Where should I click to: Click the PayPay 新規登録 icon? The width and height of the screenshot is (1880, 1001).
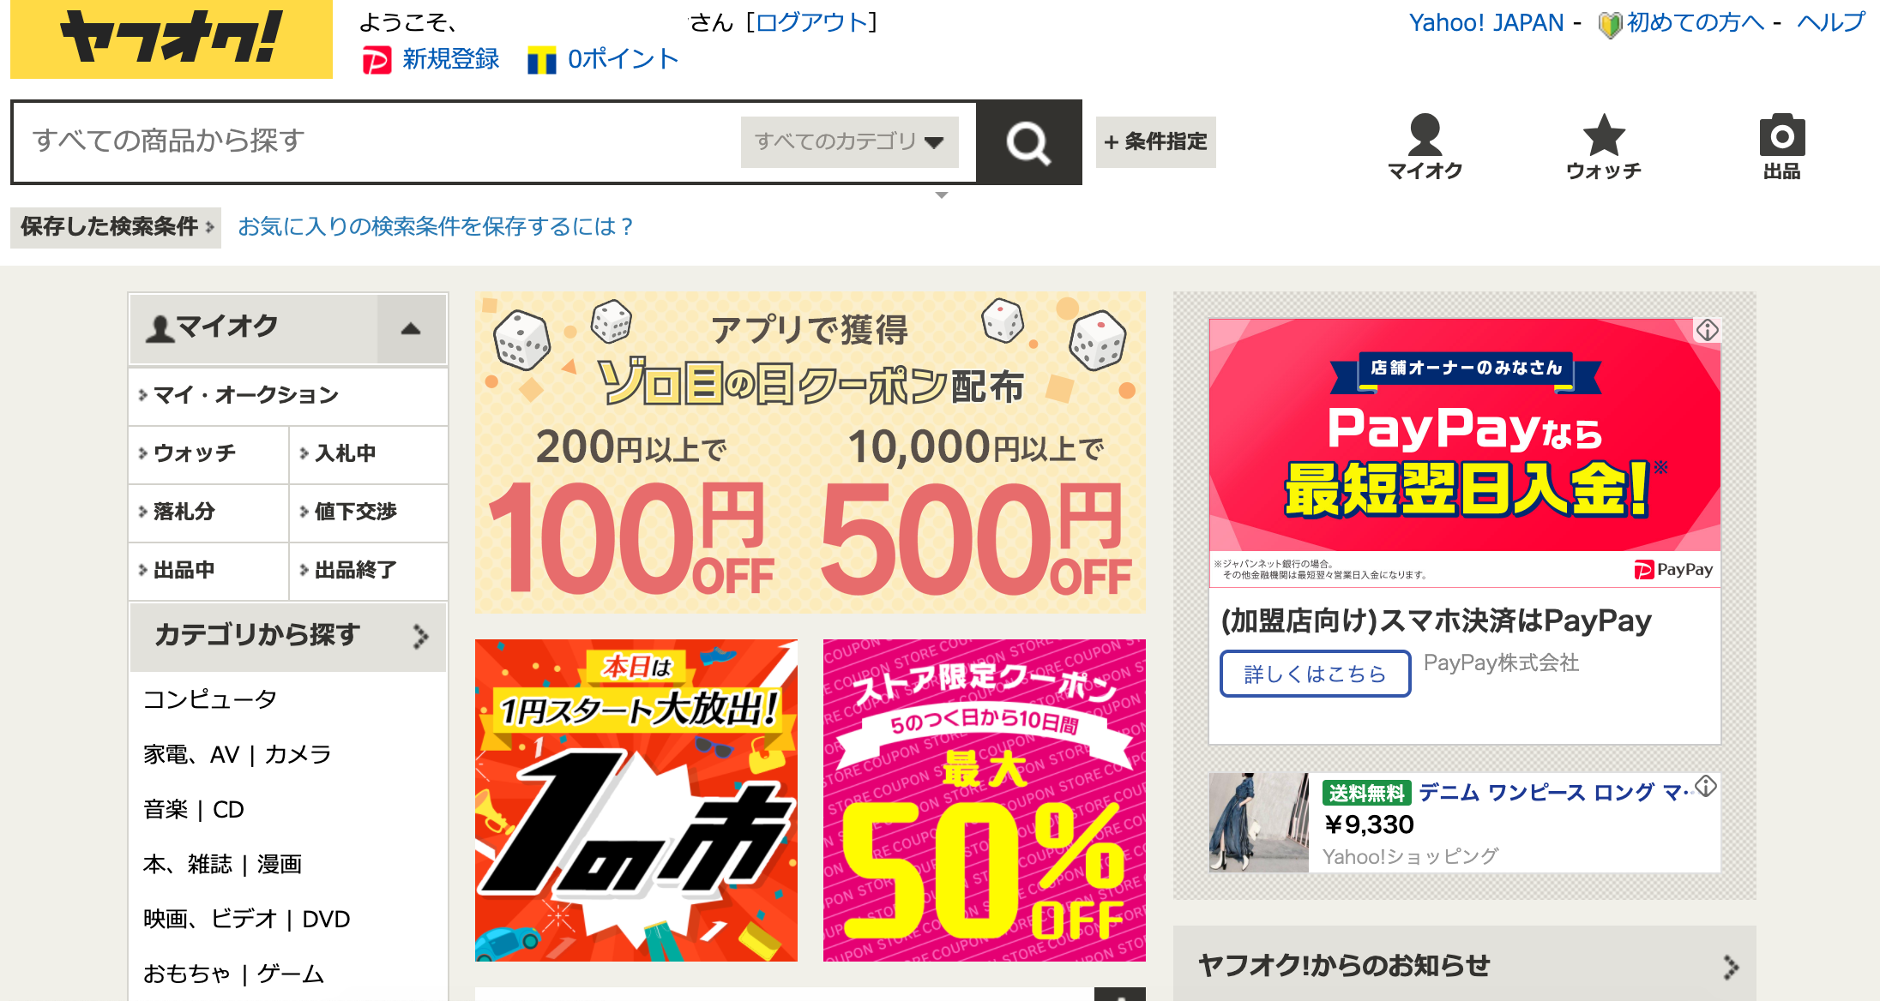click(x=377, y=61)
